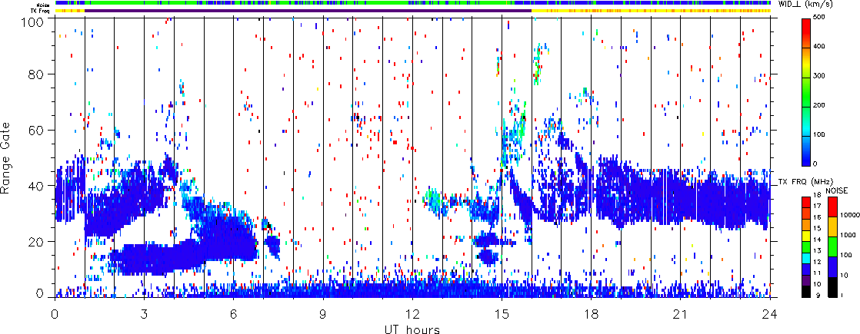
Task: Click the 200 label on the width colorbar
Action: [821, 106]
